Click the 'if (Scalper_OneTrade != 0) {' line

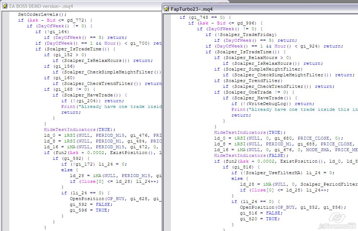tap(254, 92)
